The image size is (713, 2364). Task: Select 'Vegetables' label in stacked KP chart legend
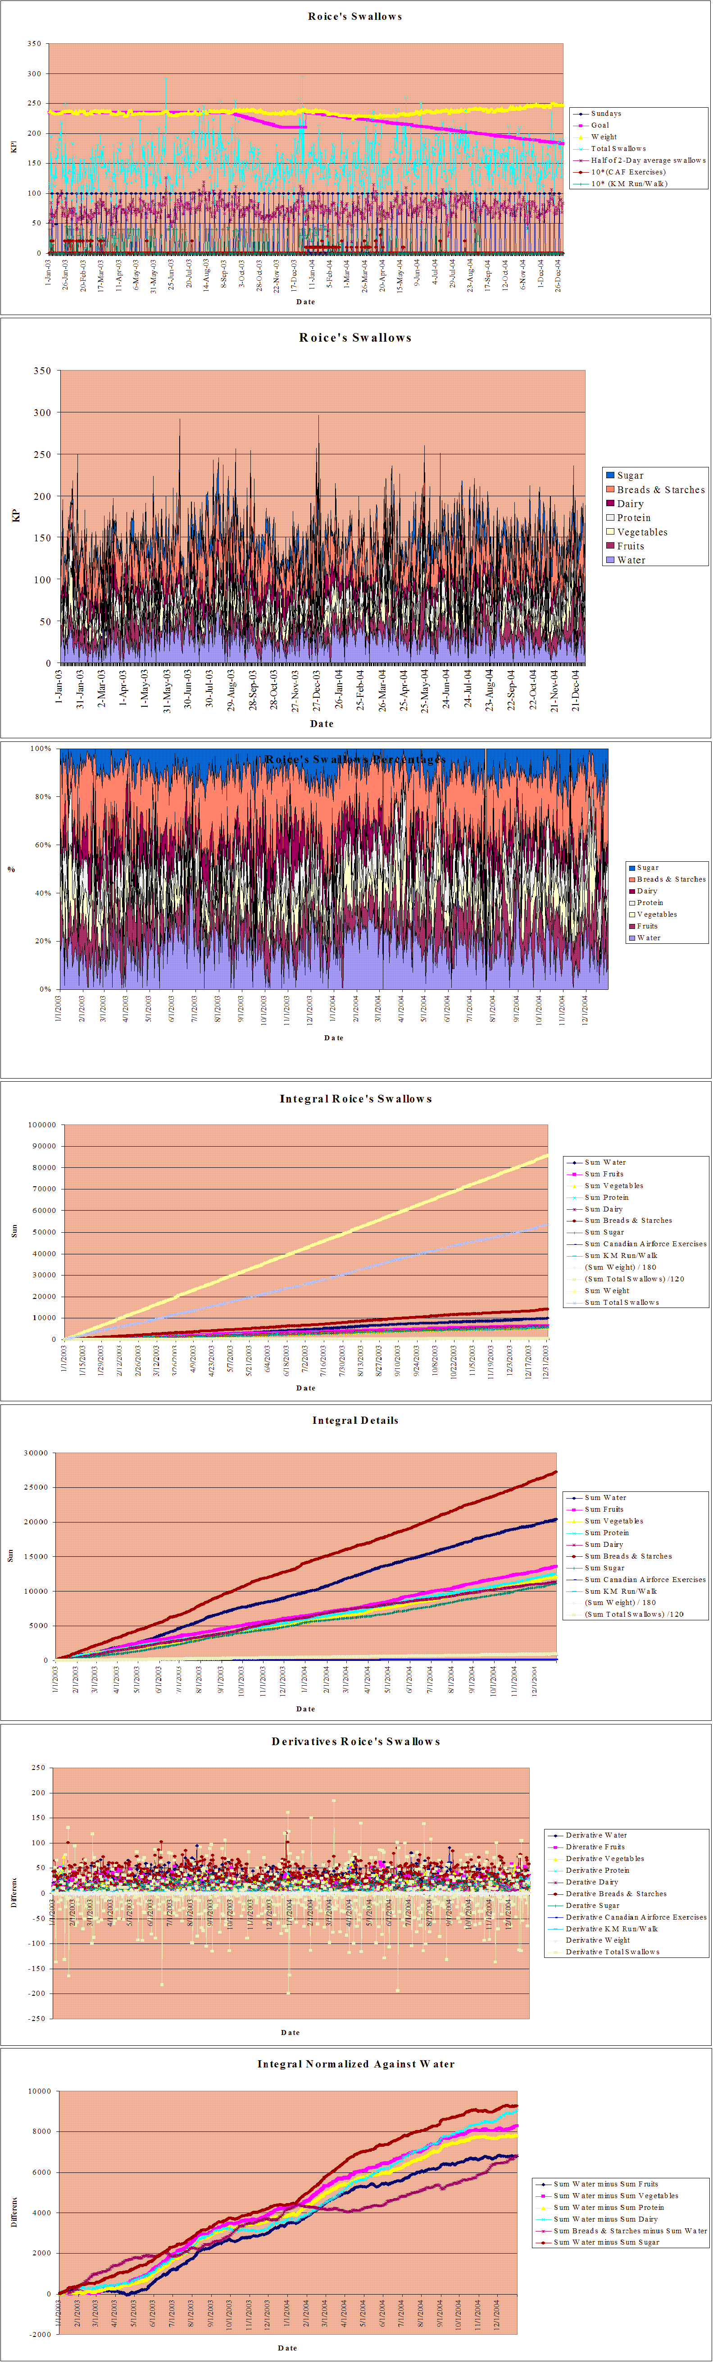[x=641, y=532]
